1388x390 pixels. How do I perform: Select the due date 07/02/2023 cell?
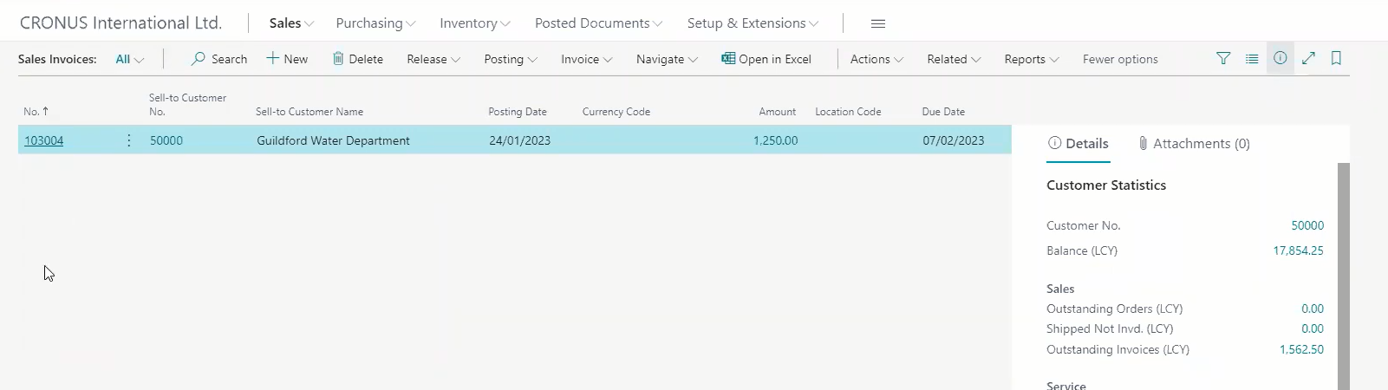point(953,140)
